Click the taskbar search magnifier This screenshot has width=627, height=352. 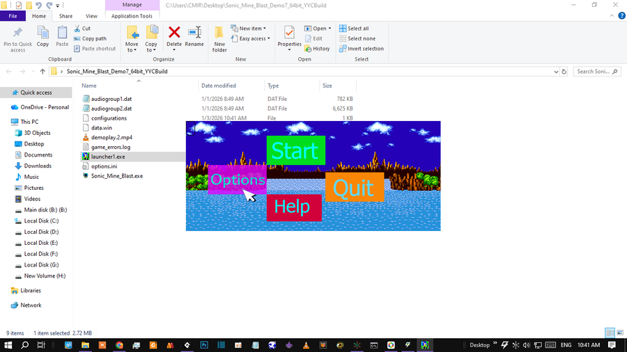(25, 345)
